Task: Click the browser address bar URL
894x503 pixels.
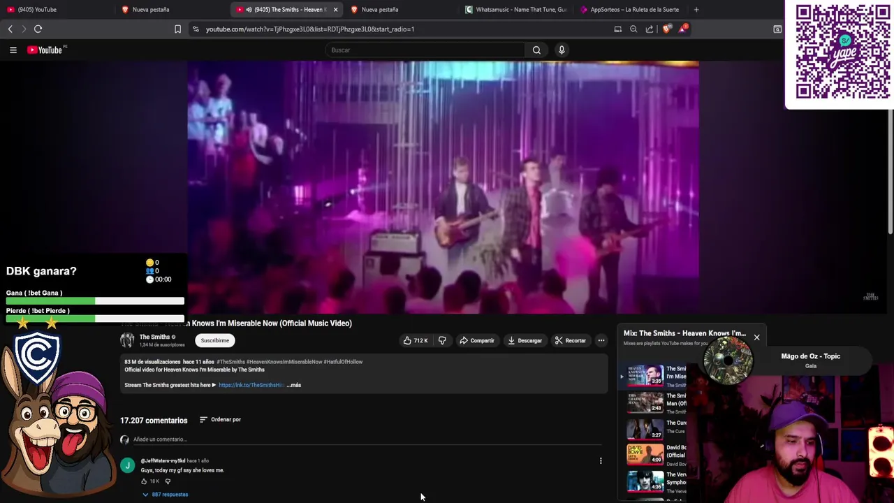Action: (x=310, y=29)
